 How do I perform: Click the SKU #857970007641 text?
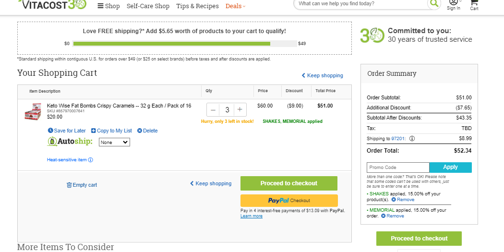[66, 111]
